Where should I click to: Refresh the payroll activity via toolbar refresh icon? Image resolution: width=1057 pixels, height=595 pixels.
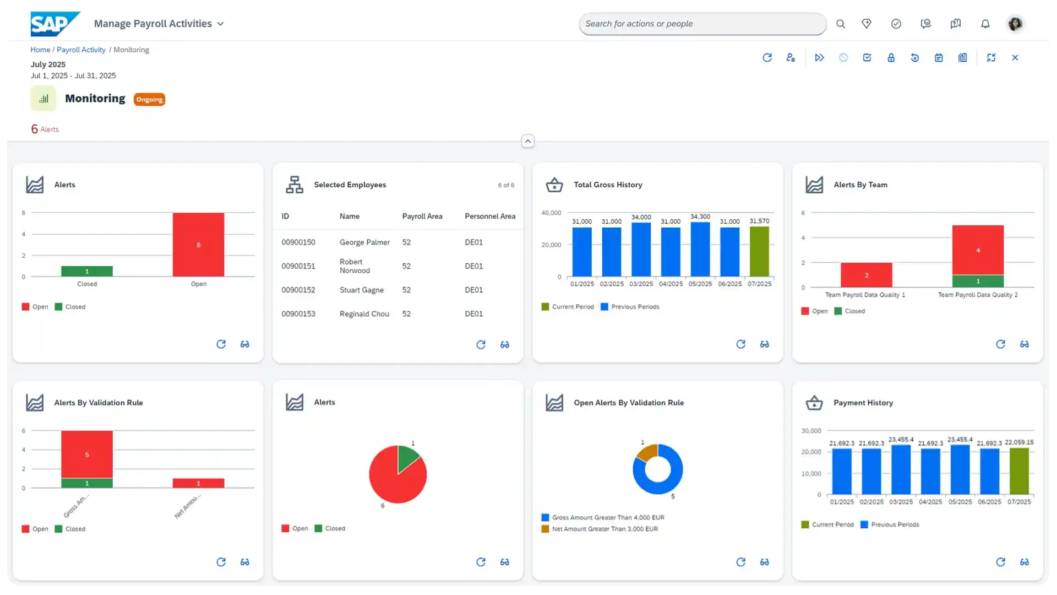768,57
